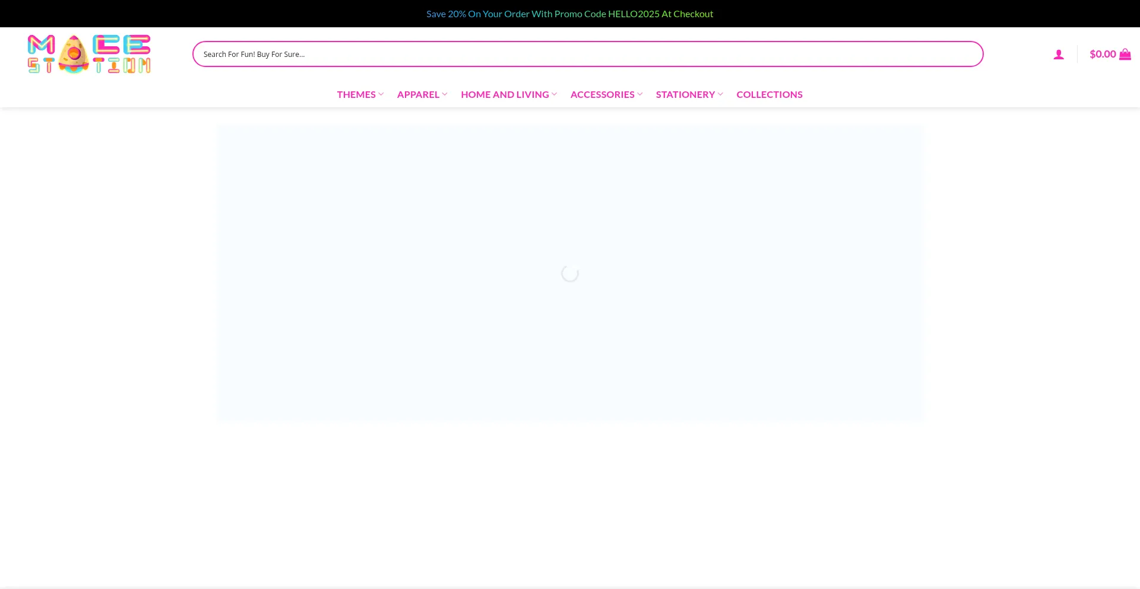Expand the HOME AND LIVING dropdown arrow
Image resolution: width=1140 pixels, height=589 pixels.
point(555,94)
